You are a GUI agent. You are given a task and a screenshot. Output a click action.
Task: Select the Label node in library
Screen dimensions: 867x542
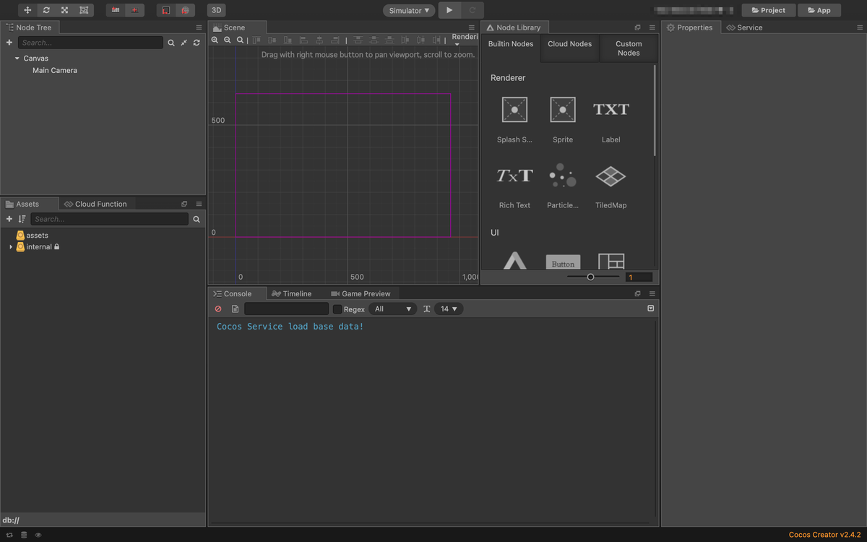611,119
